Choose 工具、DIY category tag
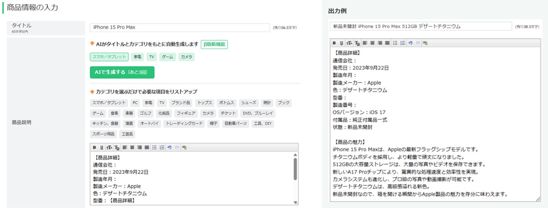 click(263, 124)
